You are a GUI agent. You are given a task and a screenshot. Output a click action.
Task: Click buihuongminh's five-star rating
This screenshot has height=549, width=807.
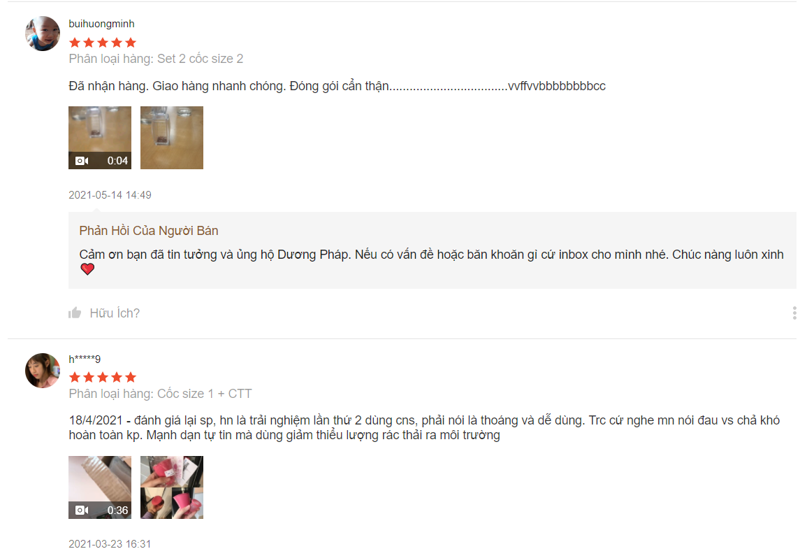point(103,42)
